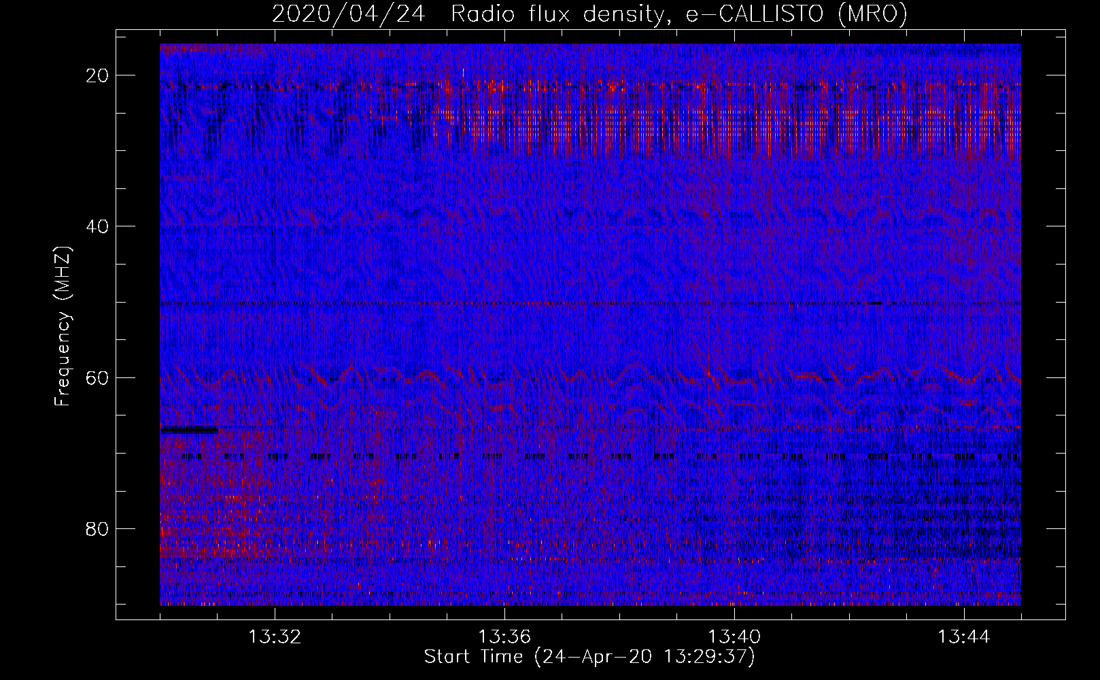Click the 'Start Time (24-Apr-20 13:29:37)' label

(x=589, y=657)
